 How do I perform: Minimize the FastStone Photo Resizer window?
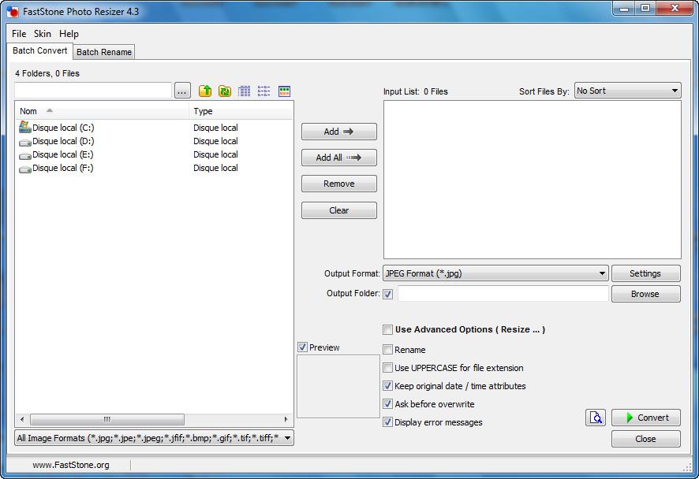(624, 9)
